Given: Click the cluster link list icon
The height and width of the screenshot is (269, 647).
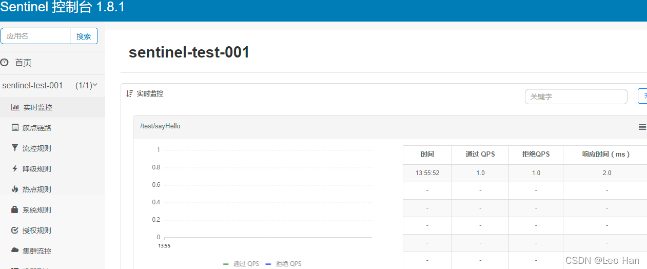Looking at the screenshot, I should [x=15, y=128].
